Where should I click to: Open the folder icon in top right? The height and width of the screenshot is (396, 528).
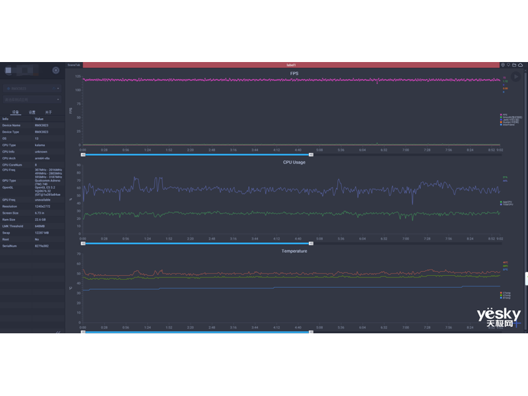[514, 65]
